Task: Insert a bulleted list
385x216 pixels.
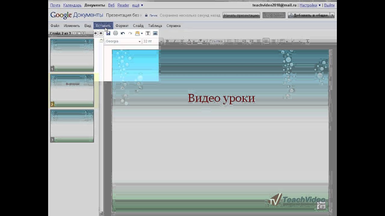Action: coord(237,41)
